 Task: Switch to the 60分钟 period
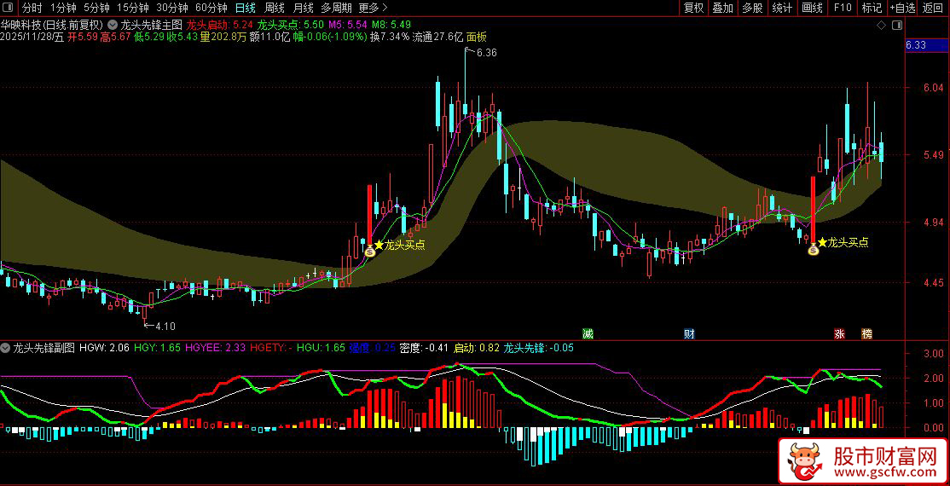(x=211, y=8)
